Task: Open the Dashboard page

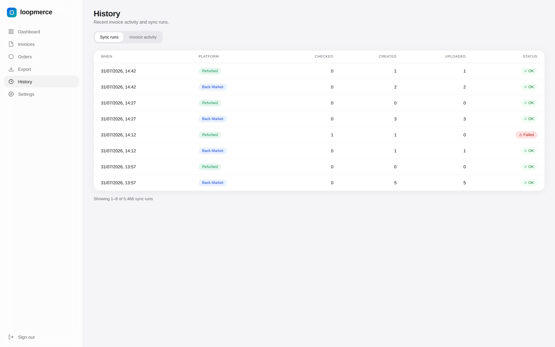Action: coord(41,32)
